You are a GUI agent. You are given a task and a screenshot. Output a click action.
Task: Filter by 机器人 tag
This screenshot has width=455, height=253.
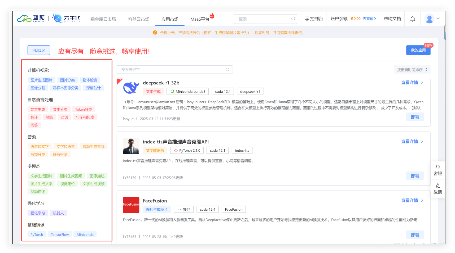point(58,213)
